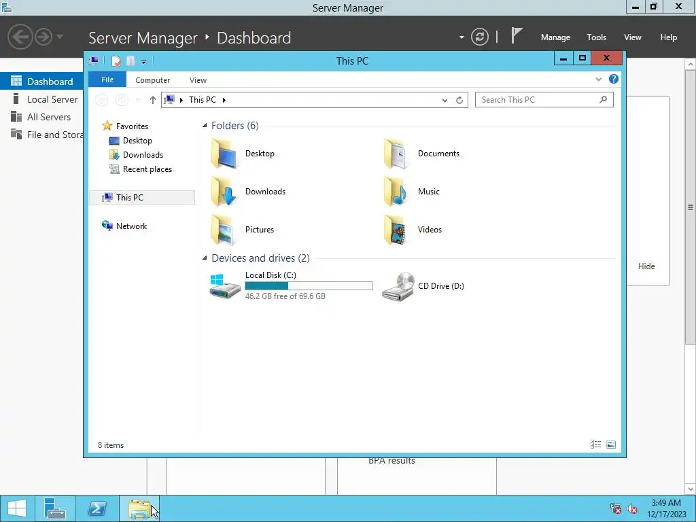This screenshot has width=696, height=522.
Task: Click the Properties quick access toolbar icon
Action: pyautogui.click(x=116, y=61)
